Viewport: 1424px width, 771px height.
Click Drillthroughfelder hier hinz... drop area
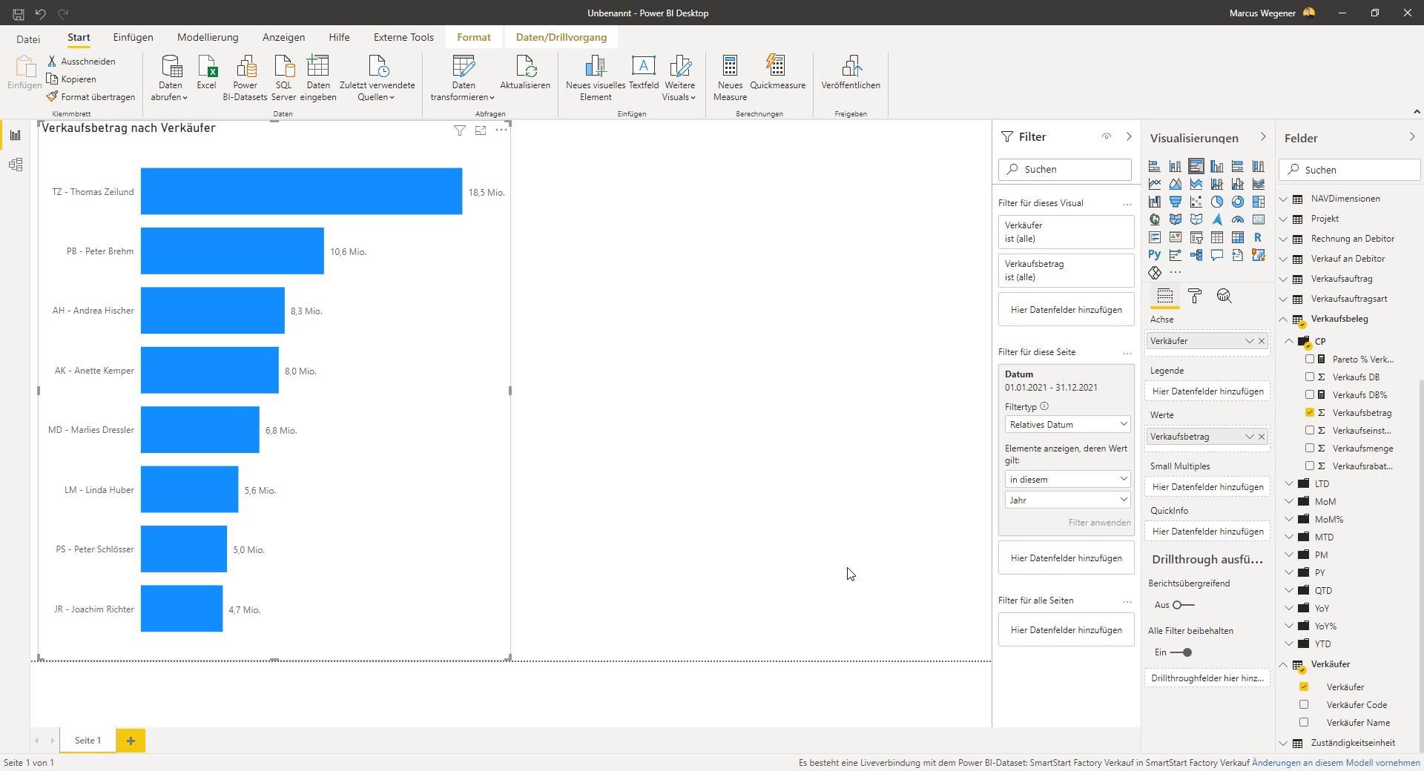coord(1207,678)
